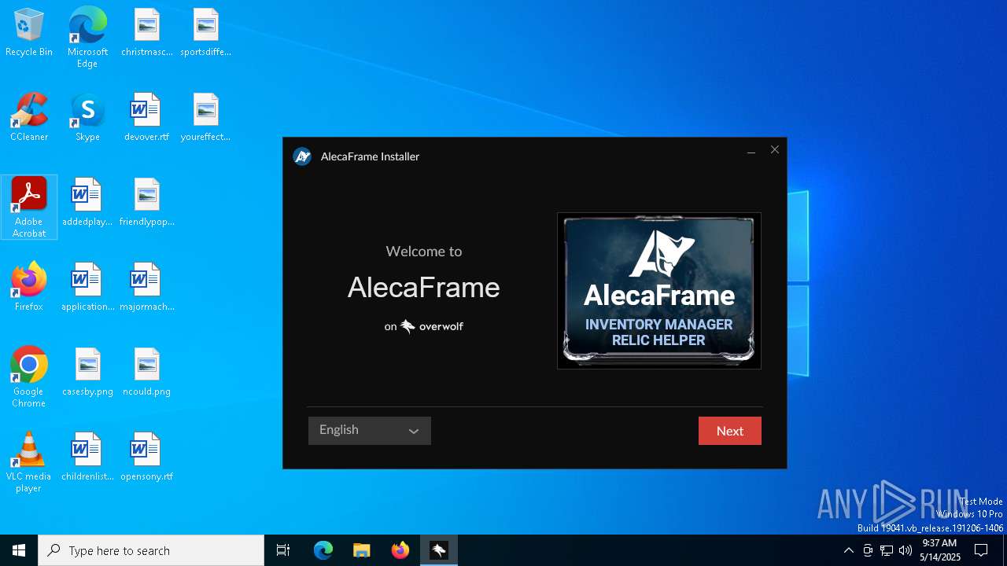Image resolution: width=1007 pixels, height=566 pixels.
Task: Select the Google Chrome desktop shortcut
Action: pyautogui.click(x=29, y=377)
